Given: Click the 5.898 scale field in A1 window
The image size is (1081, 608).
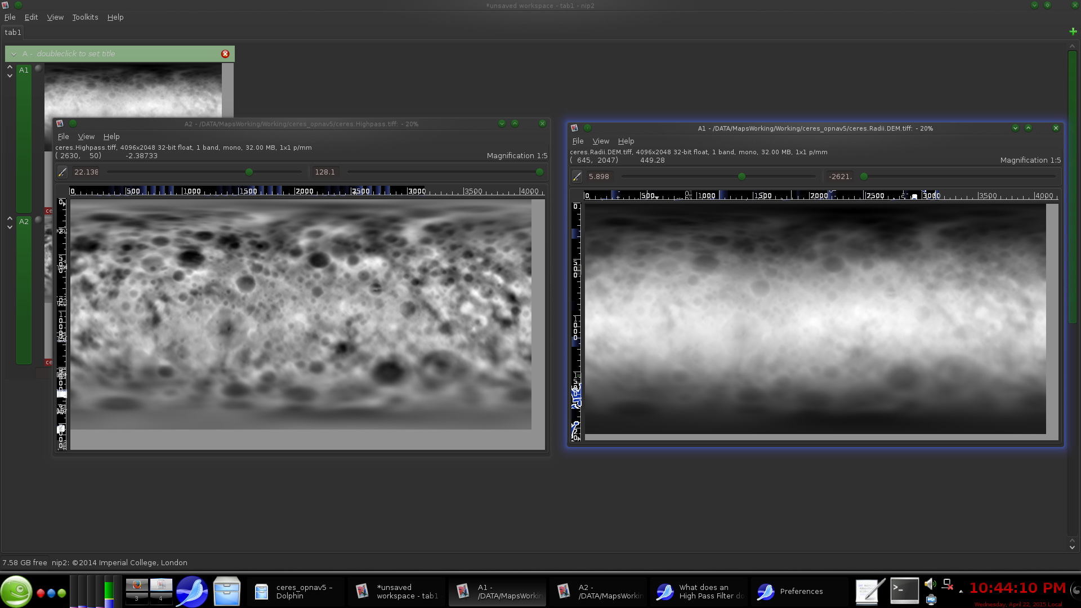Looking at the screenshot, I should point(600,177).
